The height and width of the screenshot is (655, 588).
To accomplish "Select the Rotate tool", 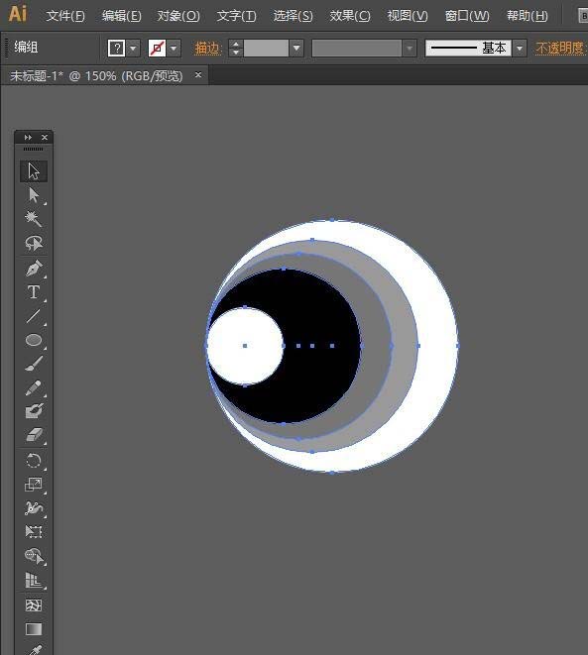I will [34, 461].
